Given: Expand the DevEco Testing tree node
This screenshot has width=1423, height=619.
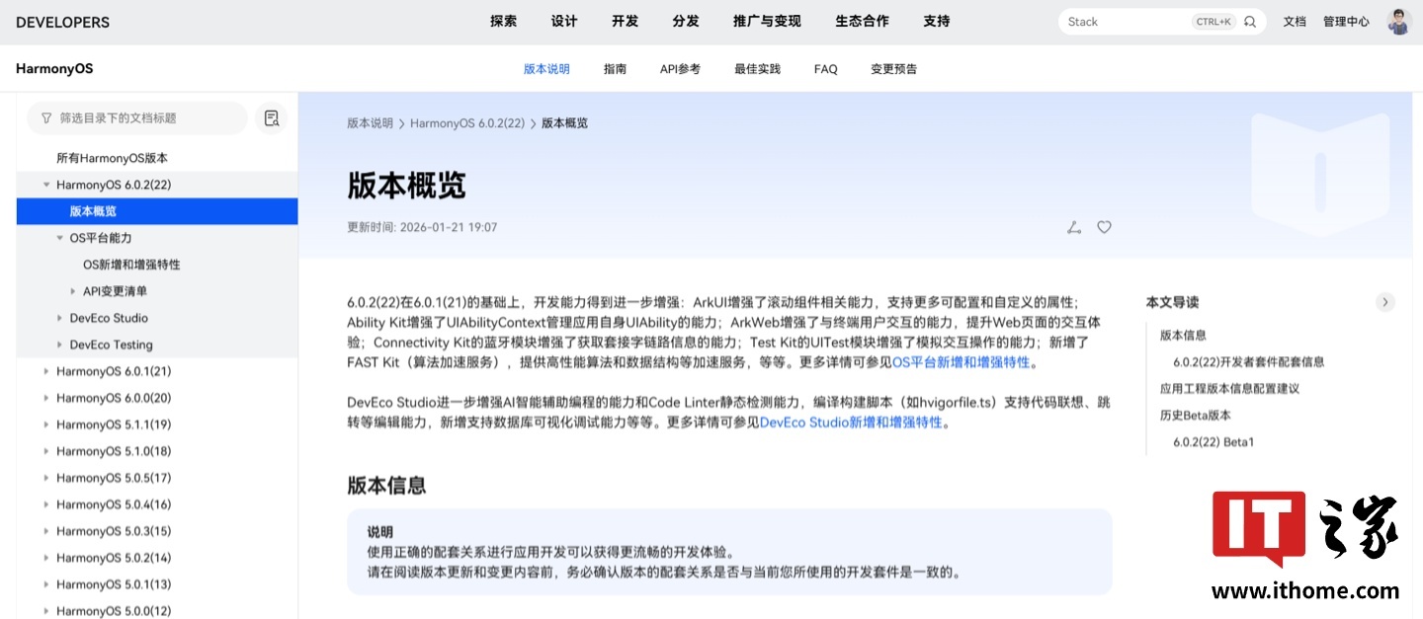Looking at the screenshot, I should [x=59, y=345].
